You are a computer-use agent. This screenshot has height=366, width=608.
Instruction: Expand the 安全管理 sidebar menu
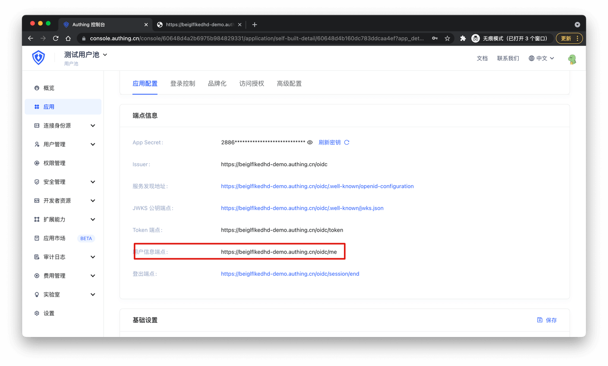(x=93, y=182)
